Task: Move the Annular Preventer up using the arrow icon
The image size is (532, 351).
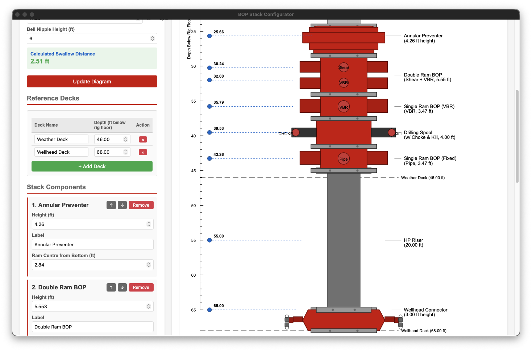Action: pos(111,205)
